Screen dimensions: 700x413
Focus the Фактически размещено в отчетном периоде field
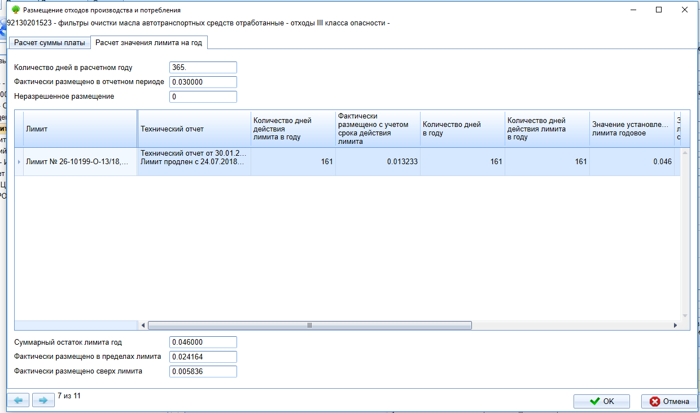point(203,82)
